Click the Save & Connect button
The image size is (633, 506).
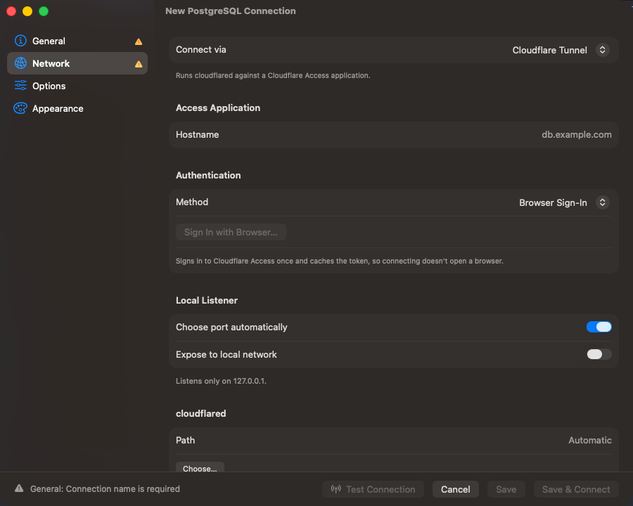pyautogui.click(x=576, y=489)
